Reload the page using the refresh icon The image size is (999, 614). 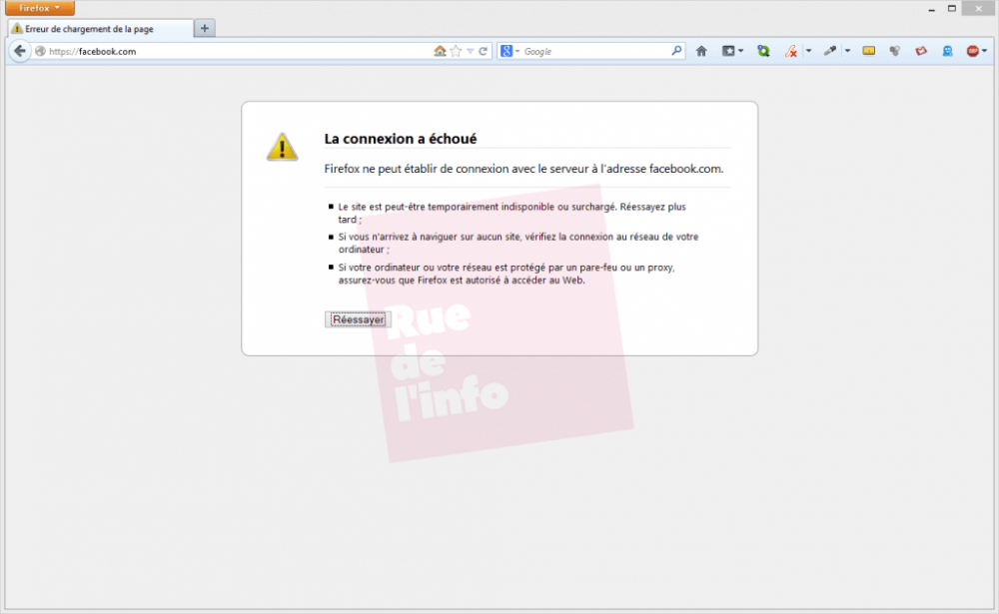(x=484, y=51)
